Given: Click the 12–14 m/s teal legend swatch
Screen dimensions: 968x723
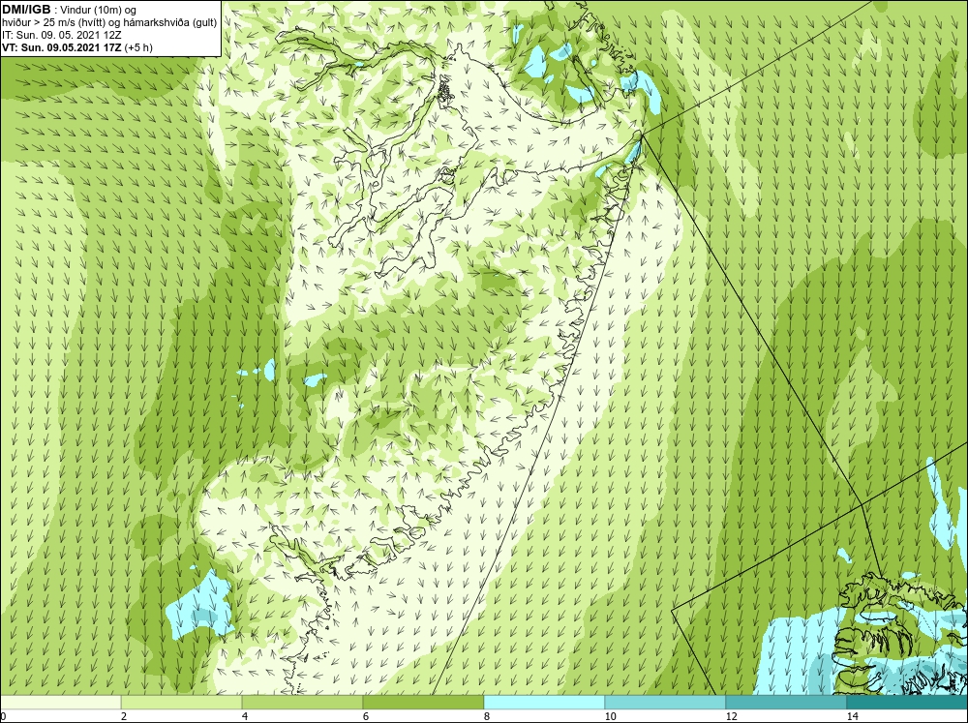Looking at the screenshot, I should [786, 702].
